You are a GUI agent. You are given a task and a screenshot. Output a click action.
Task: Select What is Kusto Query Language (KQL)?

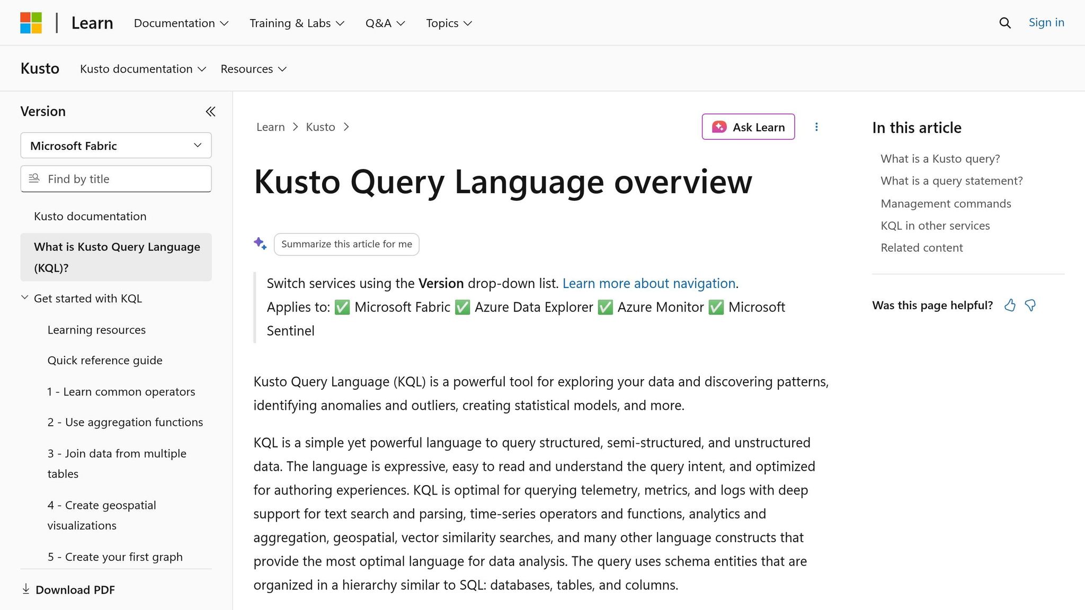tap(116, 257)
